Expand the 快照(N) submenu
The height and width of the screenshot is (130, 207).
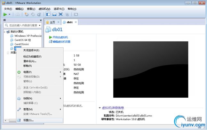[40, 99]
